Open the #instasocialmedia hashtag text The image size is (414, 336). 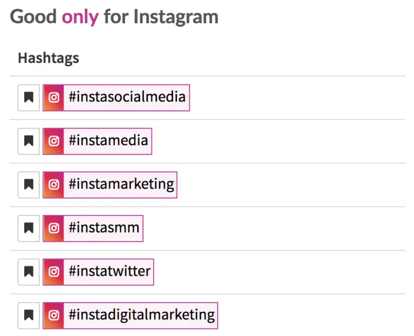point(127,96)
